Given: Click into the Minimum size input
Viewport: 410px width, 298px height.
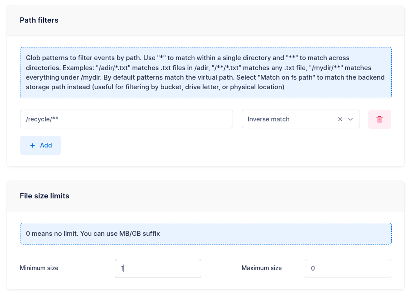Looking at the screenshot, I should click(158, 268).
